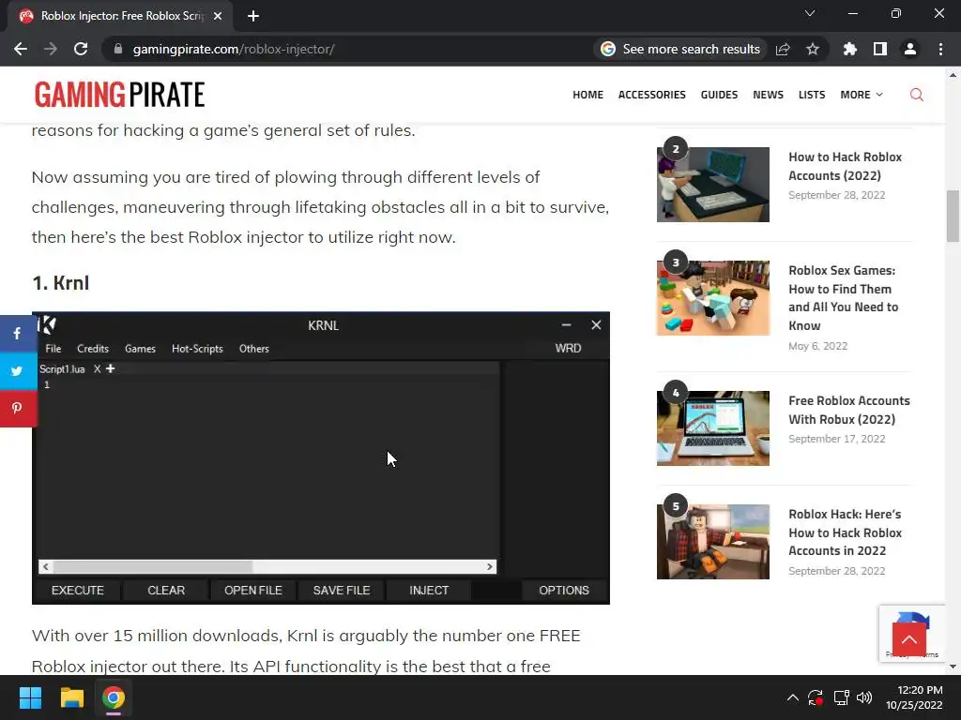Reload the current page
The height and width of the screenshot is (720, 961).
click(x=81, y=49)
